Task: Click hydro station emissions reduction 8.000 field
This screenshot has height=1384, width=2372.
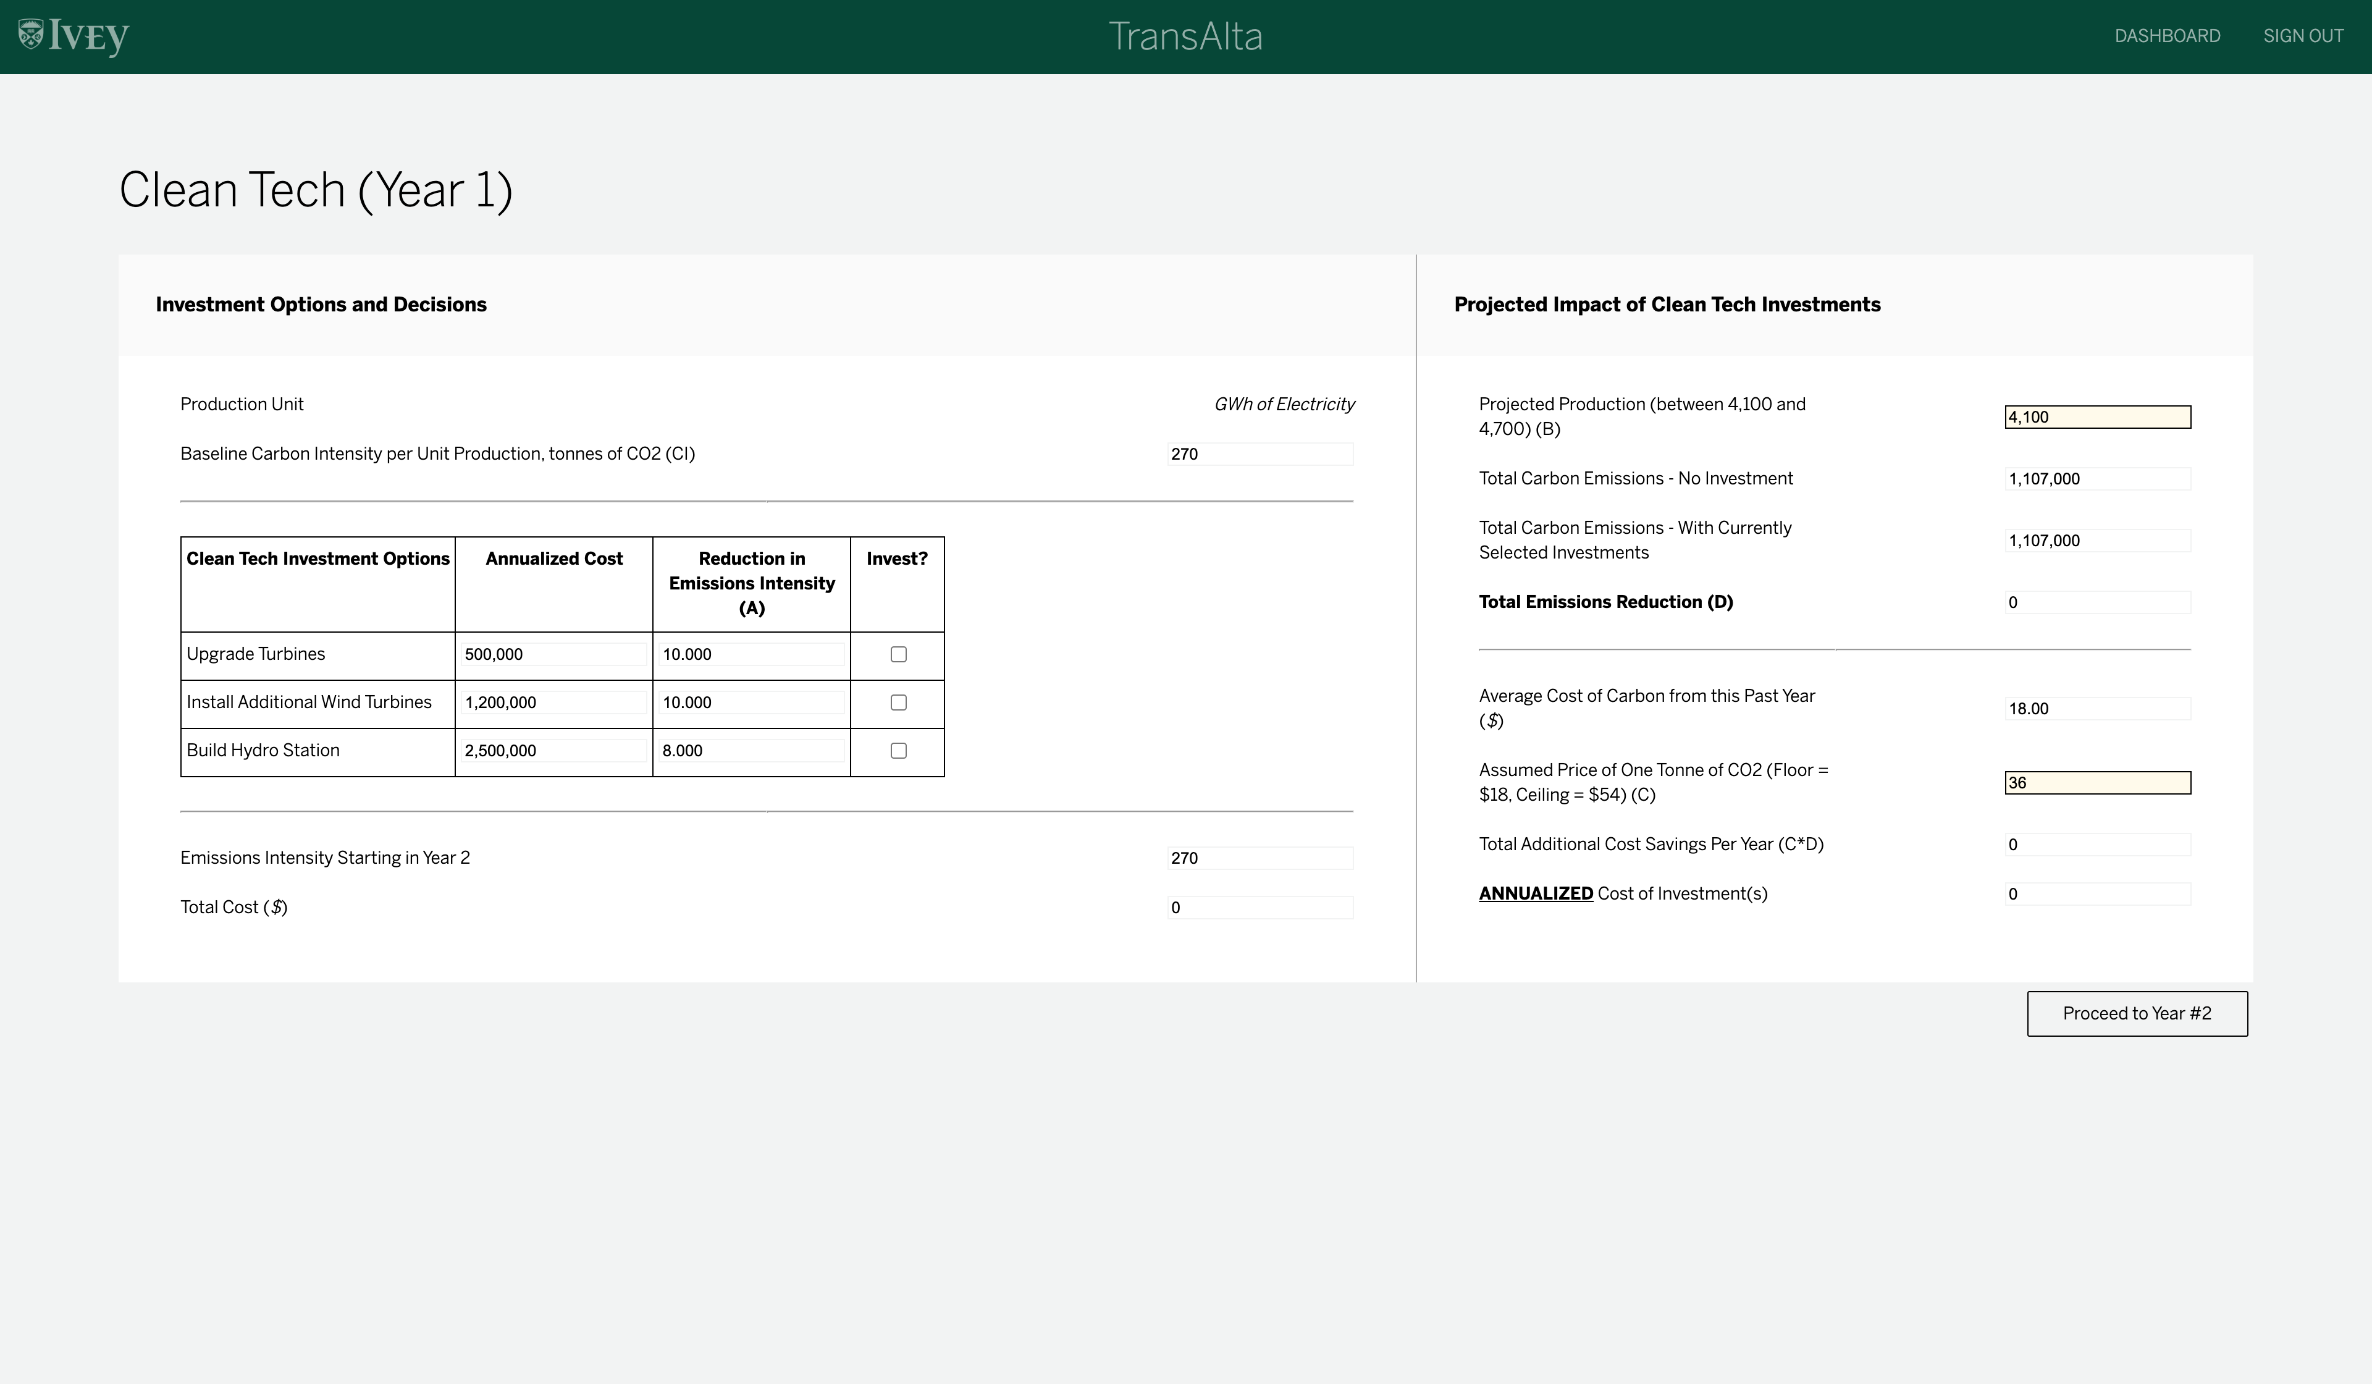Action: tap(751, 750)
